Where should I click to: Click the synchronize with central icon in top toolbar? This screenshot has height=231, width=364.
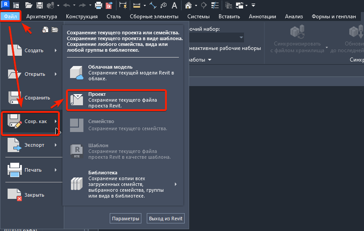click(50, 5)
